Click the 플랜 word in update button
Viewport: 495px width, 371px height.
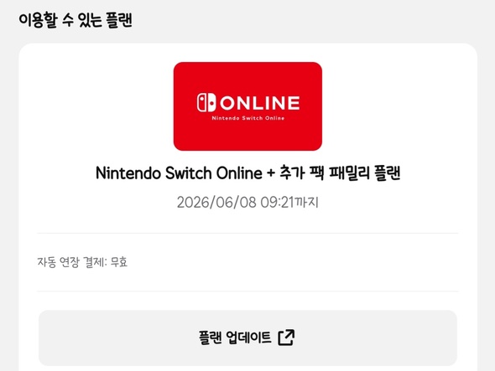[x=210, y=338]
